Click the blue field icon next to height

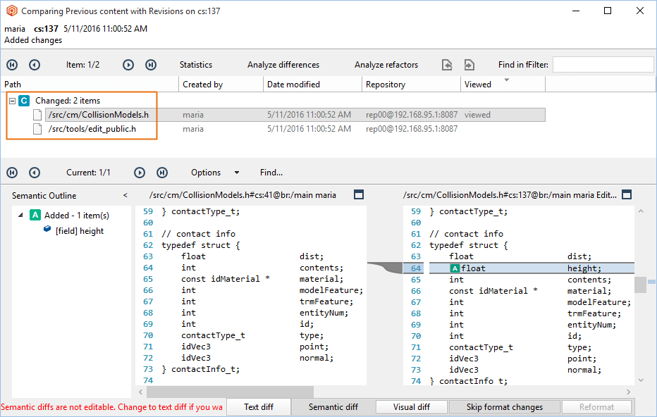47,229
